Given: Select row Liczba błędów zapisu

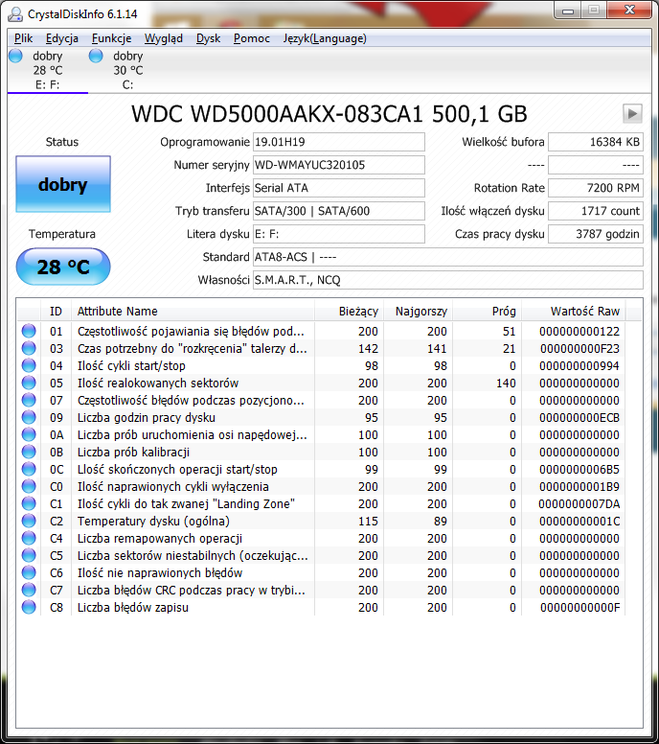Looking at the screenshot, I should (x=322, y=607).
